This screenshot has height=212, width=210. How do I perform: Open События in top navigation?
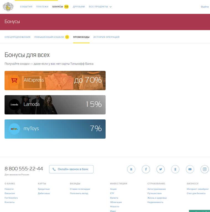point(26,7)
